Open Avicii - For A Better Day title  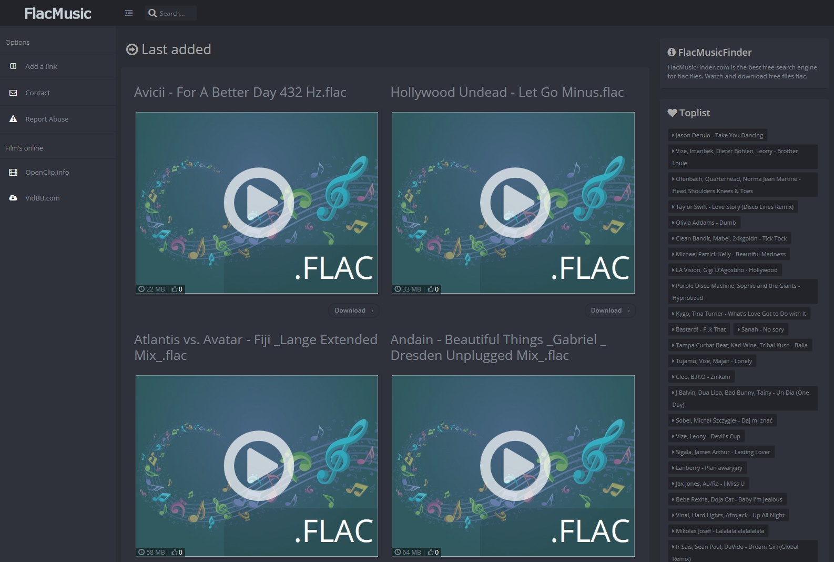point(240,92)
